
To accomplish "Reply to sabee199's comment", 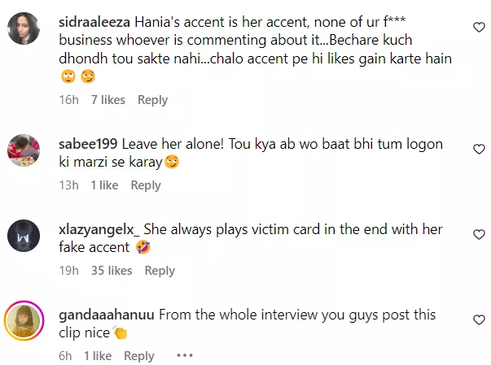I will click(146, 185).
